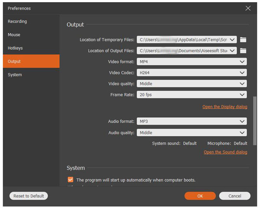Viewport: 260px width, 210px height.
Task: Click the Frame Rate label
Action: point(122,95)
